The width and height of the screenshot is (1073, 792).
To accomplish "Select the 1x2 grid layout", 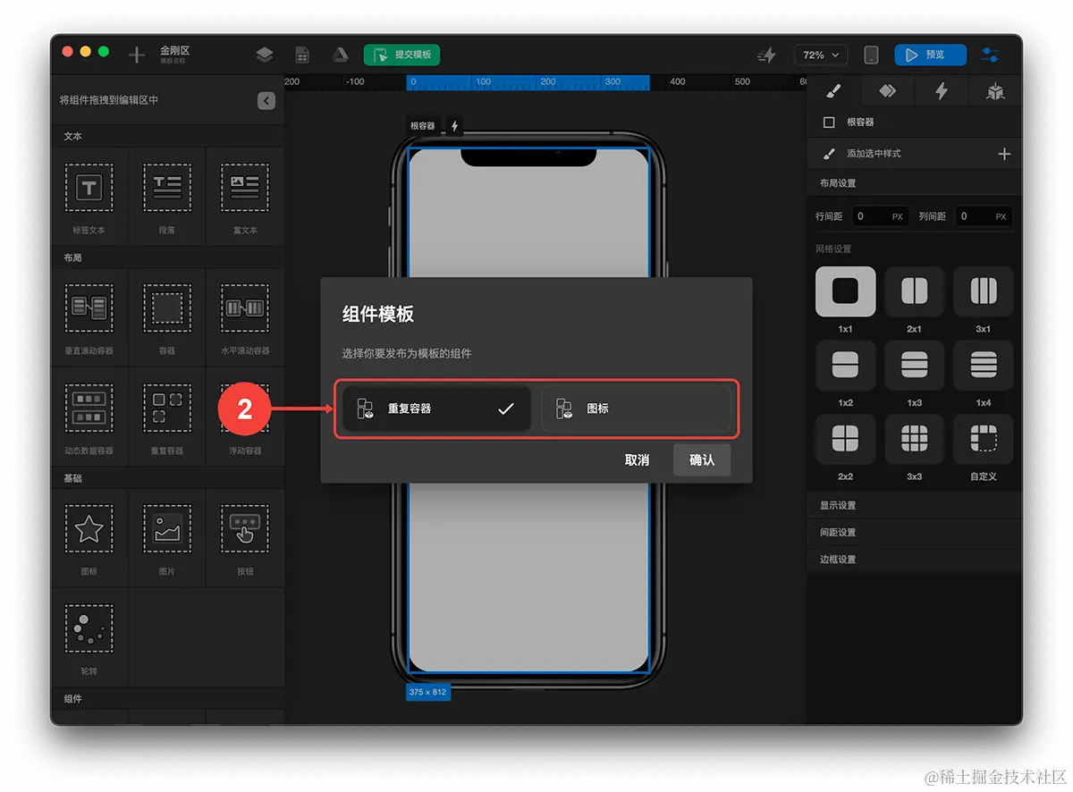I will tap(845, 365).
